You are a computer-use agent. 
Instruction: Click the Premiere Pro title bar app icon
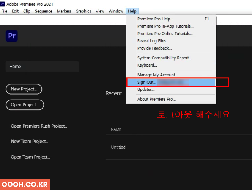(2, 4)
